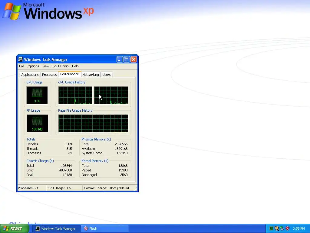Open the Shut Down menu
Image resolution: width=310 pixels, height=233 pixels.
point(61,66)
